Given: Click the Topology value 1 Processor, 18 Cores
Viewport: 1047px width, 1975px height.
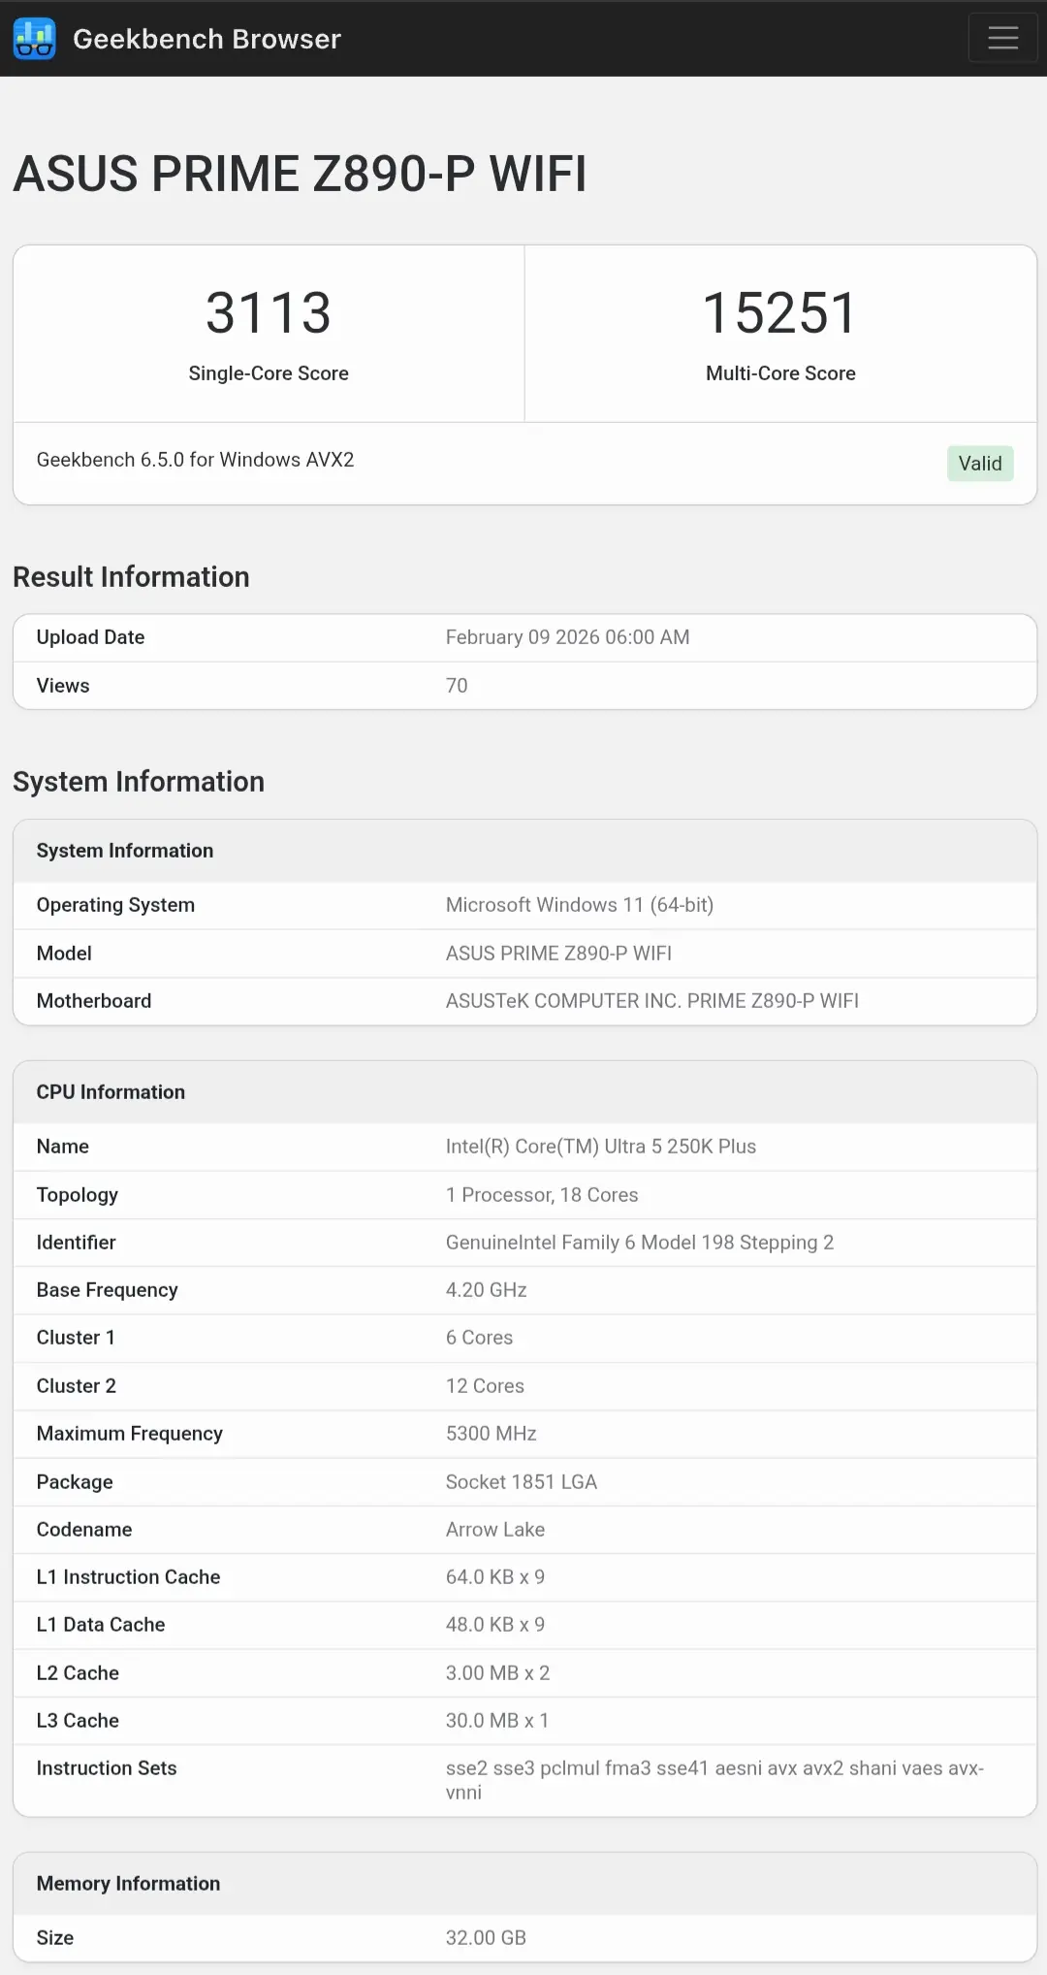Looking at the screenshot, I should point(541,1195).
